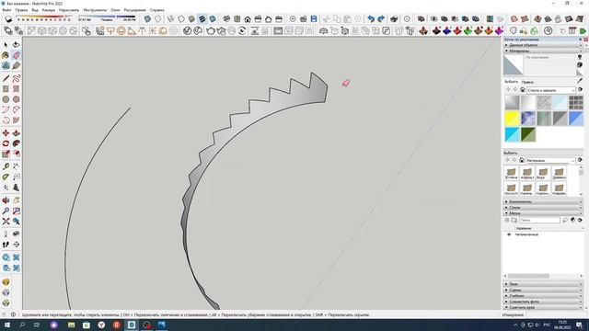Image resolution: width=589 pixels, height=331 pixels.
Task: Open Windows taskbar search
Action: [x=22, y=325]
